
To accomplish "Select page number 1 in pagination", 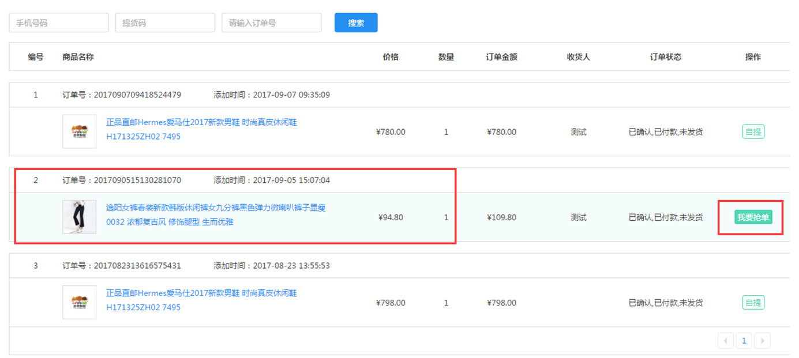I will tap(744, 341).
